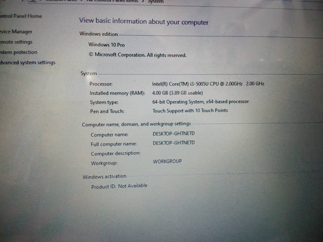Viewport: 323px width, 242px height.
Task: Click the Full computer name value
Action: [173, 143]
